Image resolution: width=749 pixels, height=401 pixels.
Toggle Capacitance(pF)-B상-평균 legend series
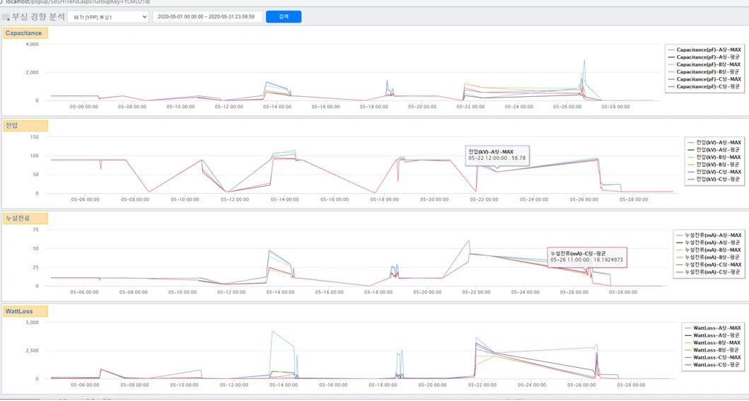point(704,71)
